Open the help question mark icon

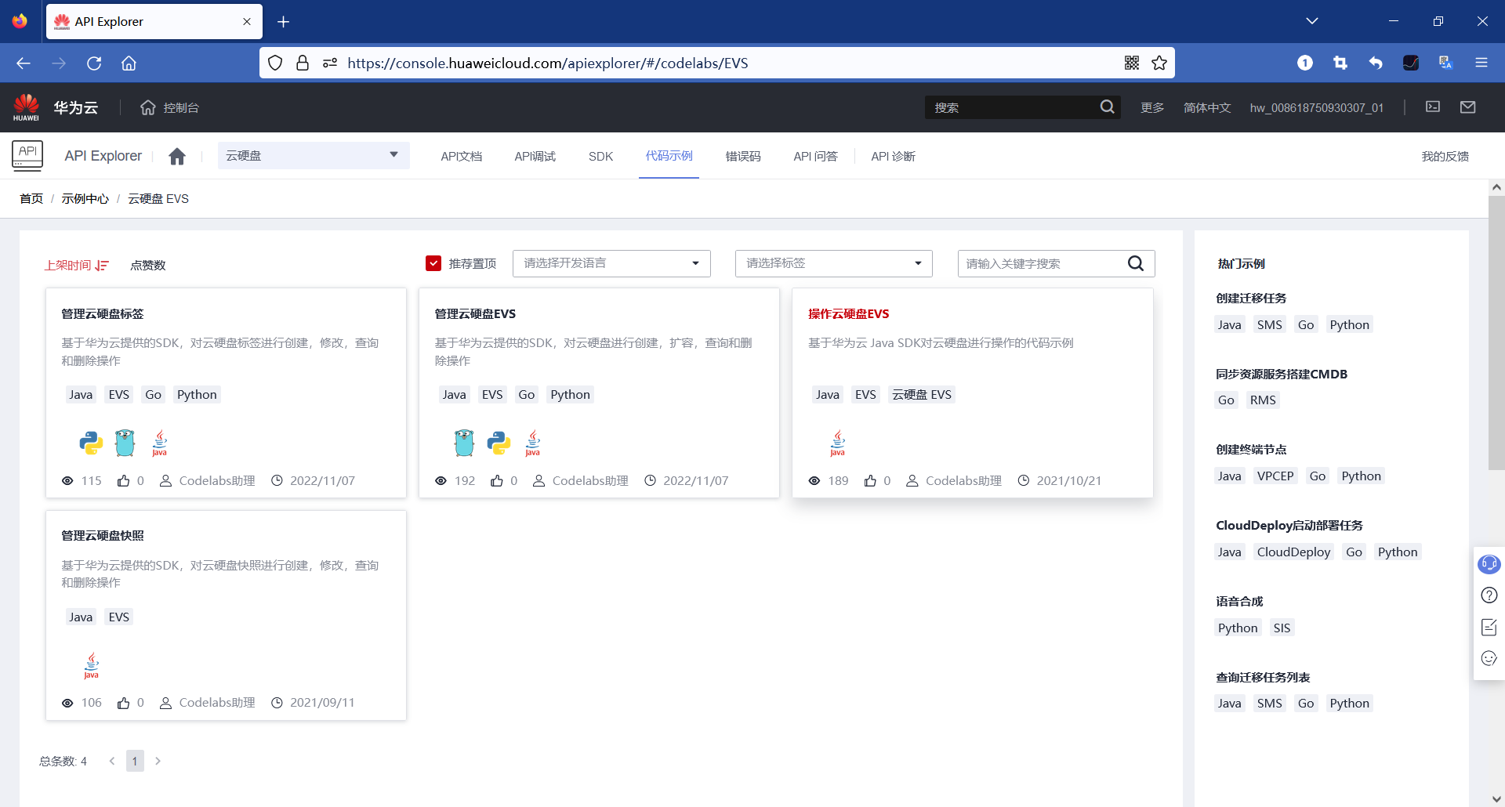[x=1489, y=595]
